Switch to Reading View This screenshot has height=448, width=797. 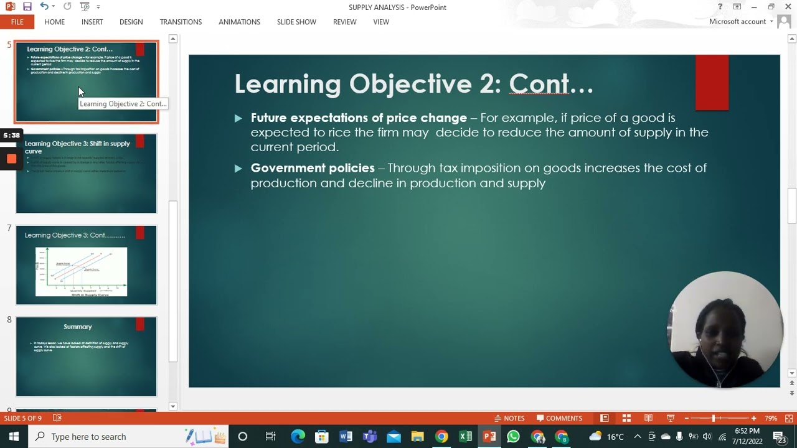[x=648, y=418]
